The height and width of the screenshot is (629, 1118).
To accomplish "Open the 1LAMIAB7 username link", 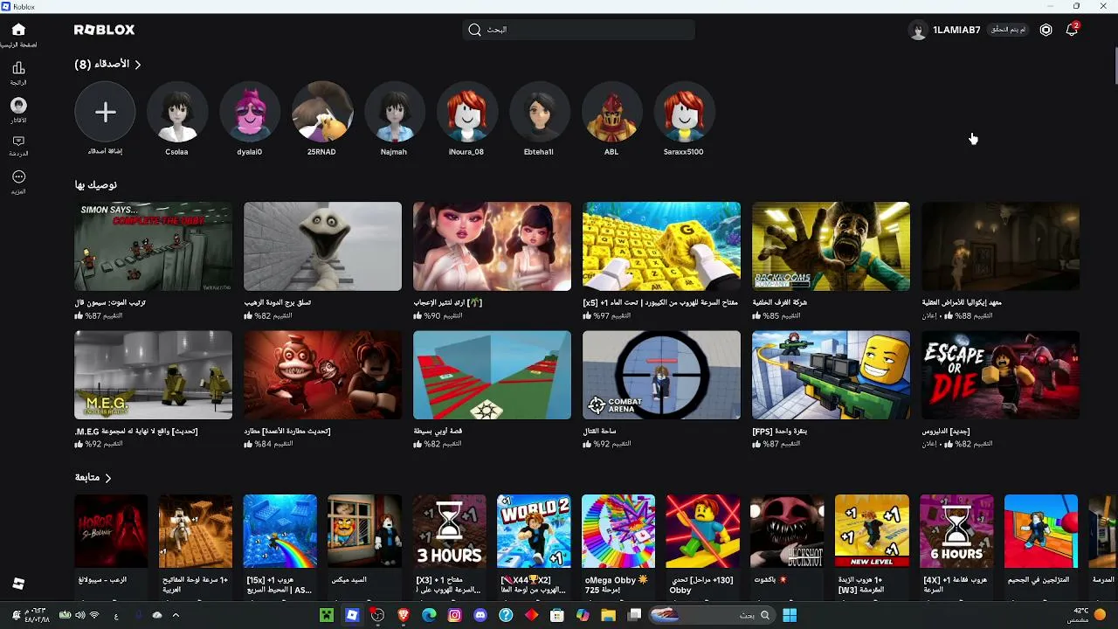I will pos(956,30).
